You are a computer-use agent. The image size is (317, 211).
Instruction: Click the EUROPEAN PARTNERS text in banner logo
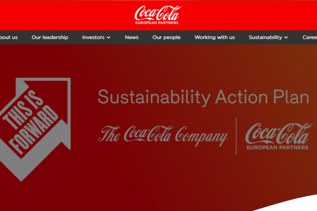277,148
